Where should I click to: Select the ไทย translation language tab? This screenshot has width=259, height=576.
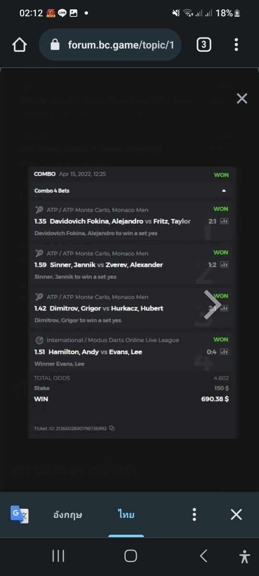click(x=126, y=515)
